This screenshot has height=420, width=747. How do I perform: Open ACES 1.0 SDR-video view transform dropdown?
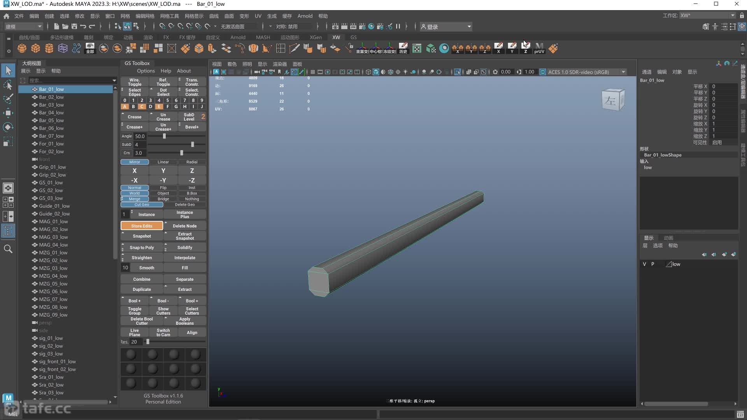(x=587, y=72)
